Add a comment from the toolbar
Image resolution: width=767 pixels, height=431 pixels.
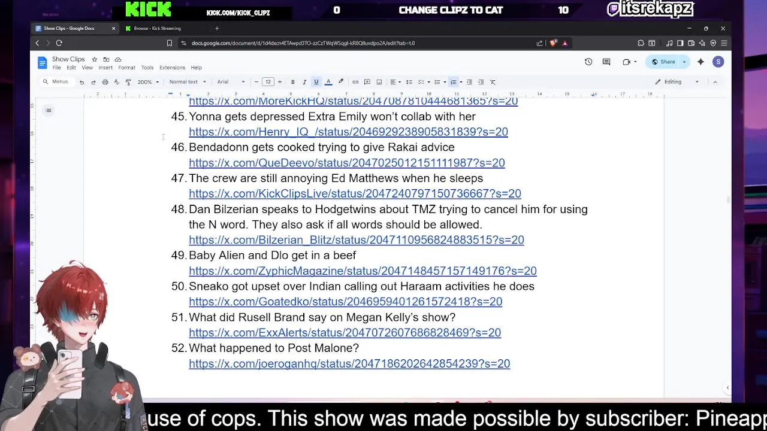(367, 82)
